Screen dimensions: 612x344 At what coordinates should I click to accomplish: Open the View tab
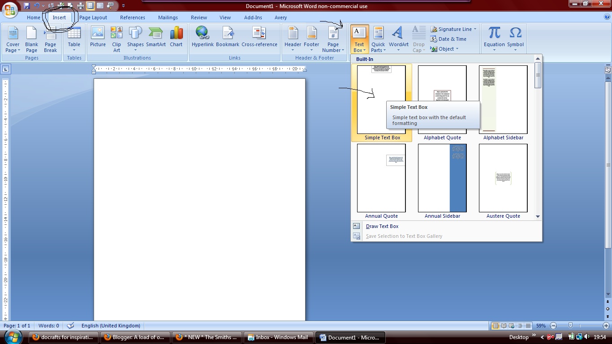(225, 17)
